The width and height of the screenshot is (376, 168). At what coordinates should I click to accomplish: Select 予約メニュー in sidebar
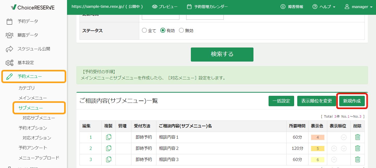point(30,76)
